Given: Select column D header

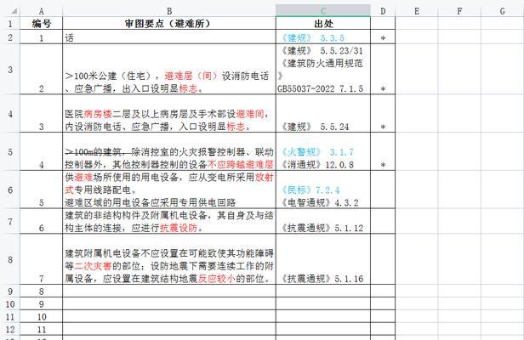Looking at the screenshot, I should click(383, 11).
